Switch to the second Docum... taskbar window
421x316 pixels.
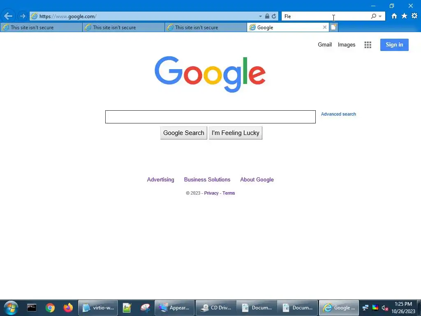298,308
